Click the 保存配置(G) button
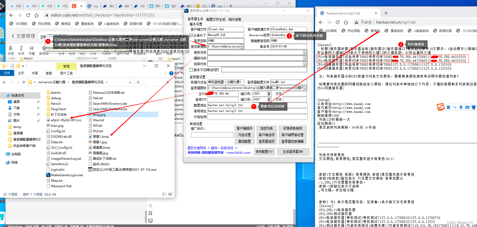The width and height of the screenshot is (477, 227). (x=264, y=152)
